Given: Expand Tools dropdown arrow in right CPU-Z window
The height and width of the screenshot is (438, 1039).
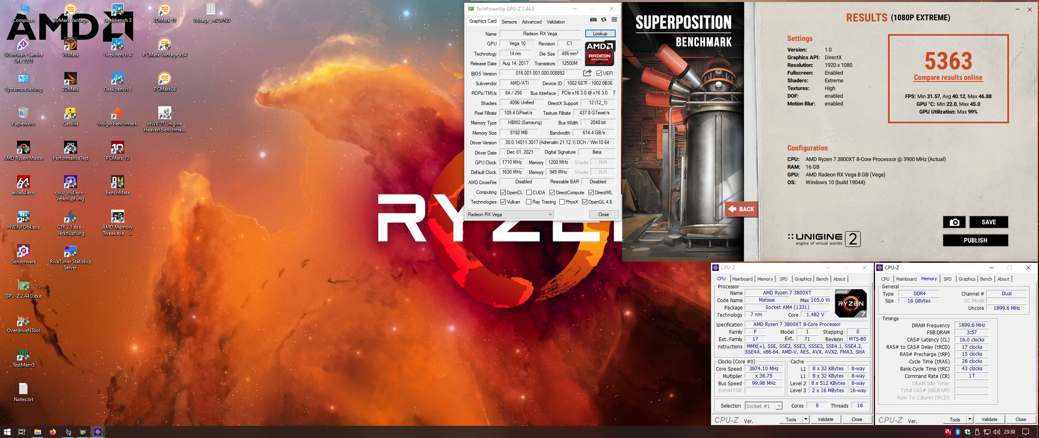Looking at the screenshot, I should (970, 419).
